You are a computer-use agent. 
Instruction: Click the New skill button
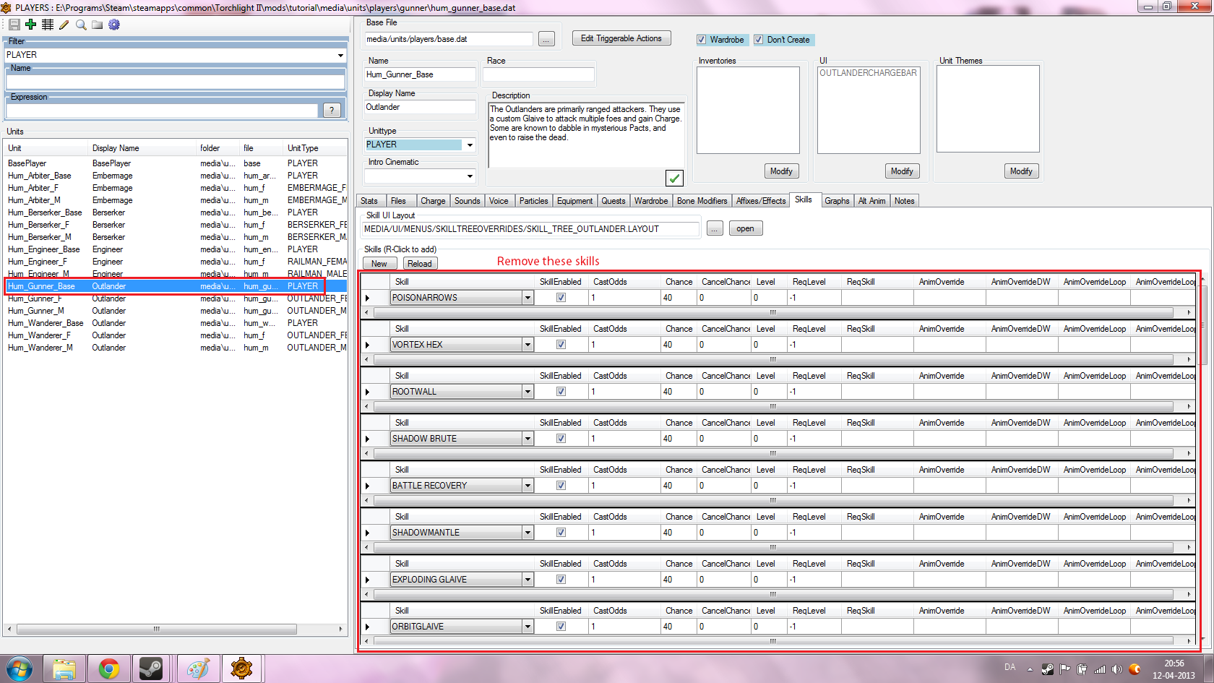click(x=379, y=264)
